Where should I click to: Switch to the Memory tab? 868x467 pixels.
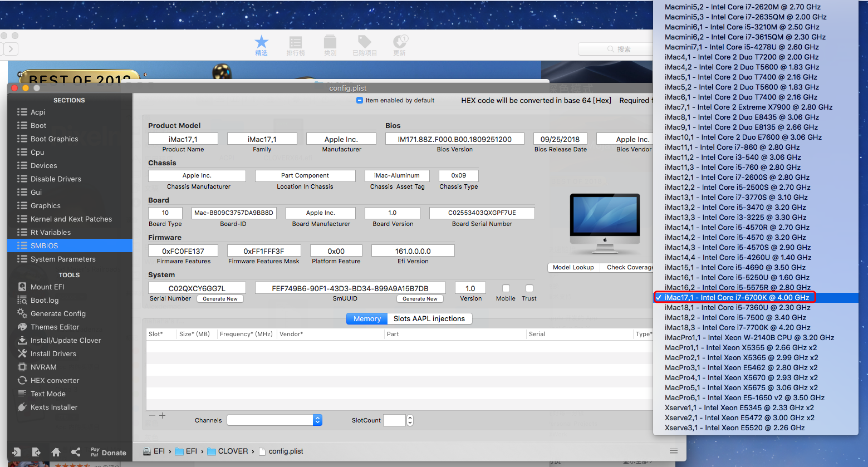click(x=367, y=318)
